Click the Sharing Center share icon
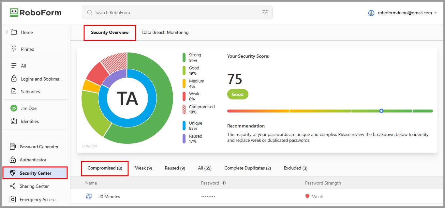Screen dimensions: 445x208 tap(13, 186)
